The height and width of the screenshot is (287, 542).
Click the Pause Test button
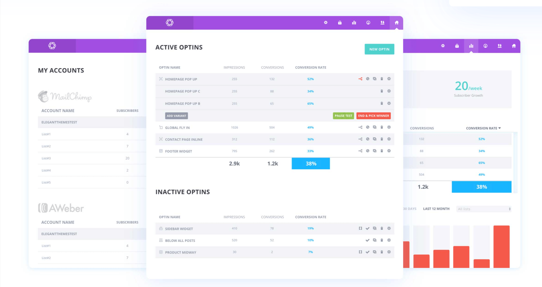click(343, 116)
